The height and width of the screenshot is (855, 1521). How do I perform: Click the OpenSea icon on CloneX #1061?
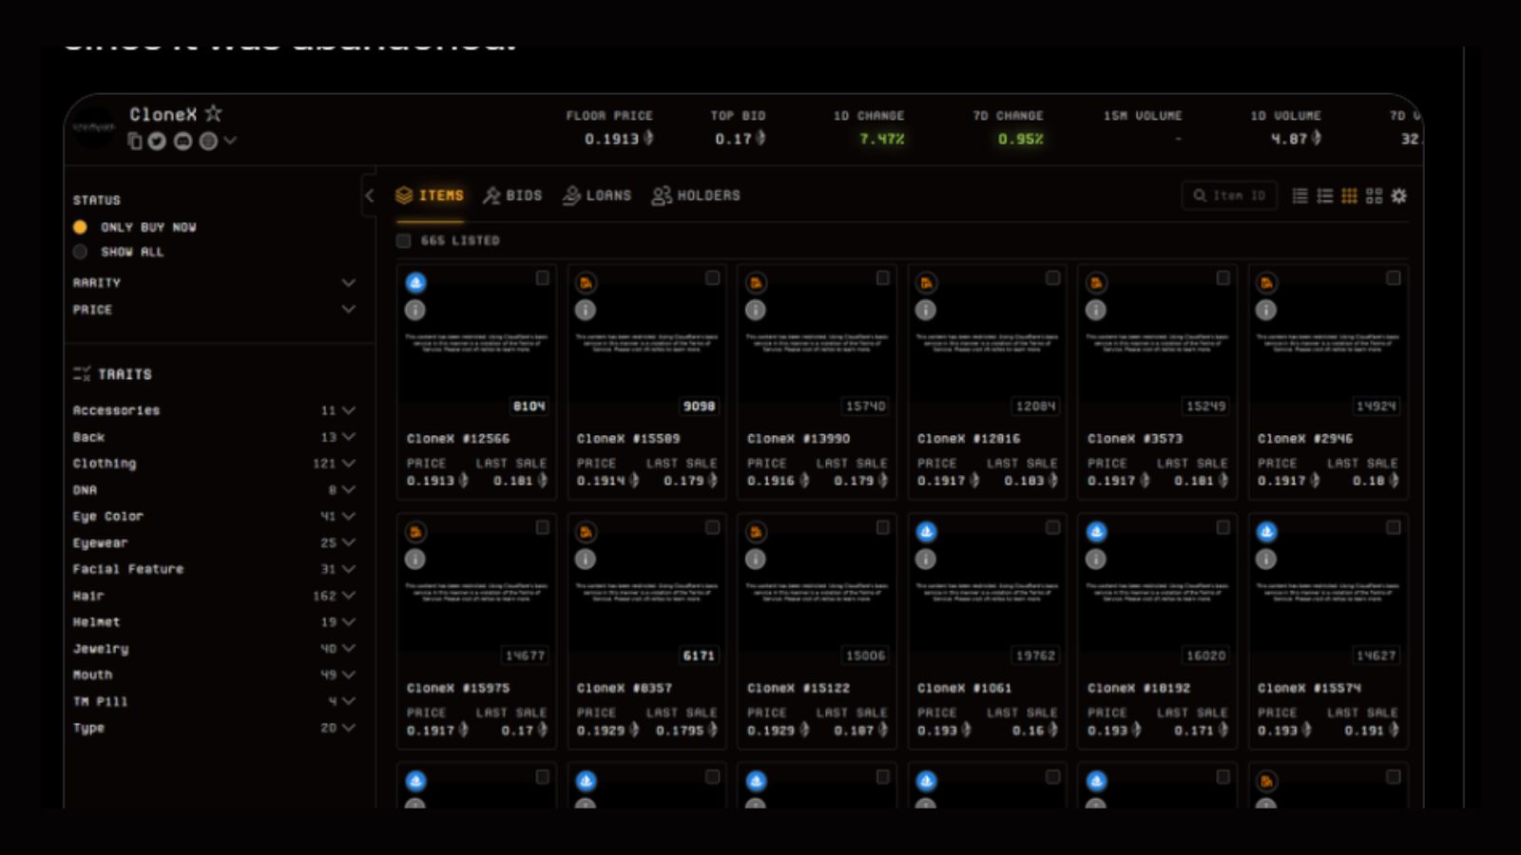(x=926, y=532)
